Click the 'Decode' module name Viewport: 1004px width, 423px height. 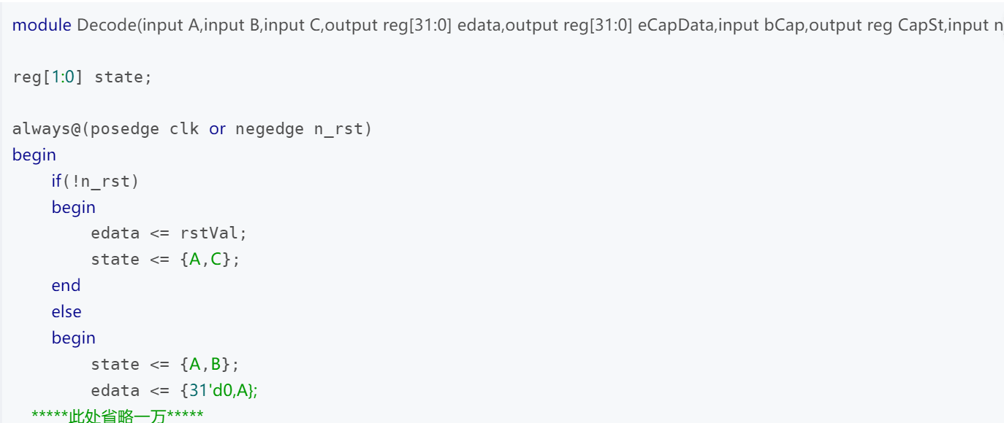coord(106,25)
